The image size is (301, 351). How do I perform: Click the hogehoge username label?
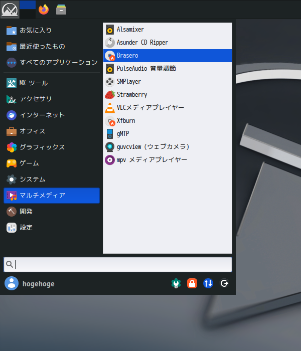pyautogui.click(x=38, y=284)
